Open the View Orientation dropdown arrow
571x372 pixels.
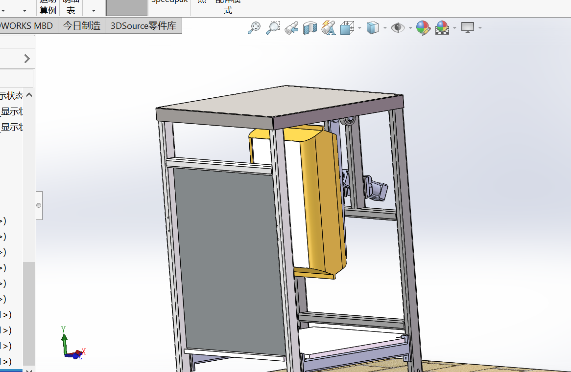coord(359,28)
